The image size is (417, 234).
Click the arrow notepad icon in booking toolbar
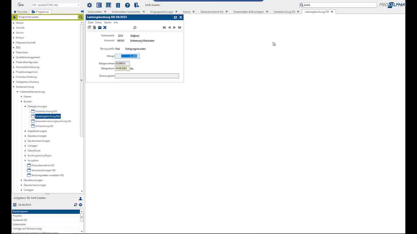pos(135,28)
